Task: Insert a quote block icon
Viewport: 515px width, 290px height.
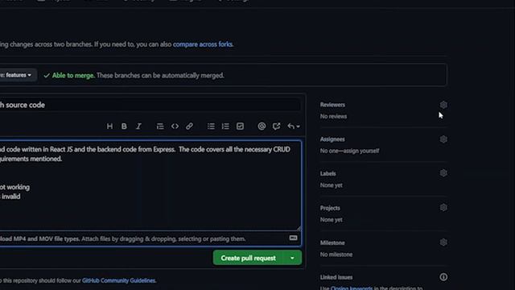Action: tap(160, 126)
